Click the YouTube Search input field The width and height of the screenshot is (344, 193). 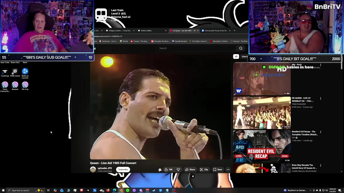196,48
